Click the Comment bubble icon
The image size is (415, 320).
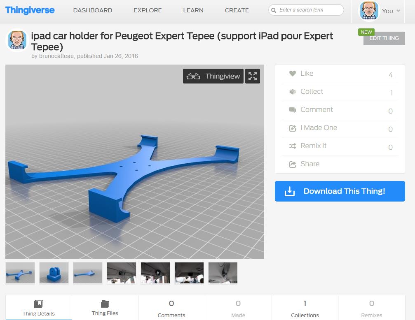coord(293,110)
